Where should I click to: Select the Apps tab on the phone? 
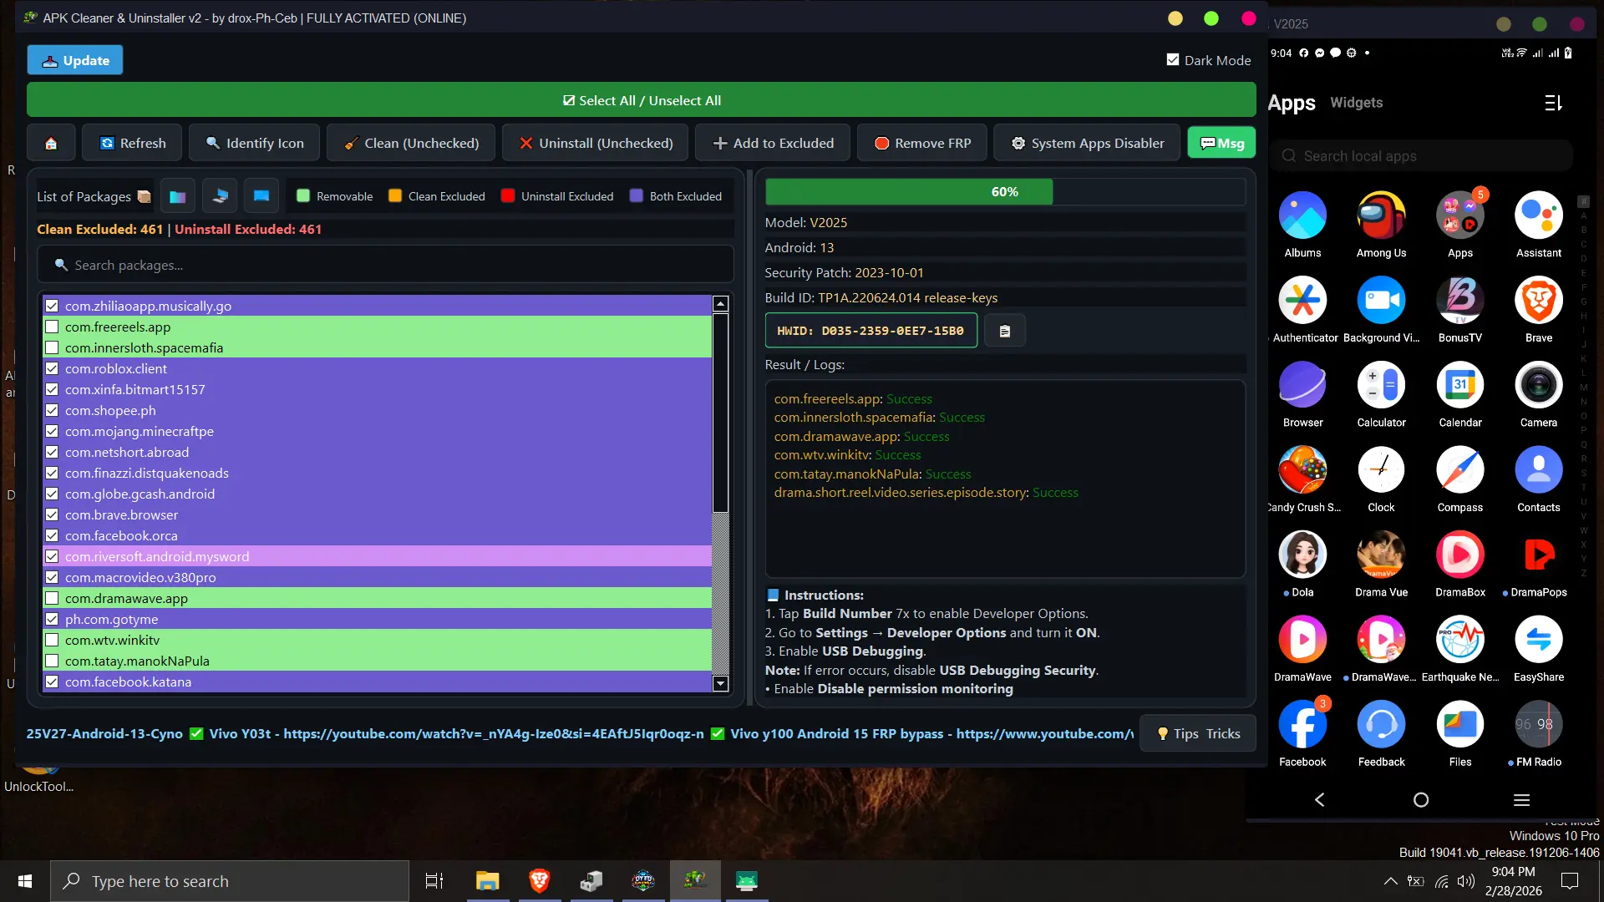1292,103
